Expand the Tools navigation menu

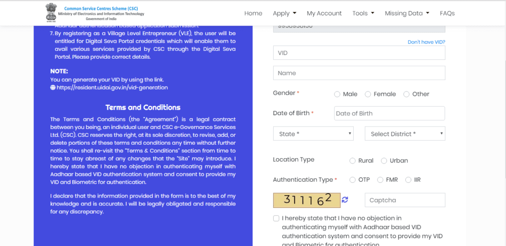click(363, 13)
